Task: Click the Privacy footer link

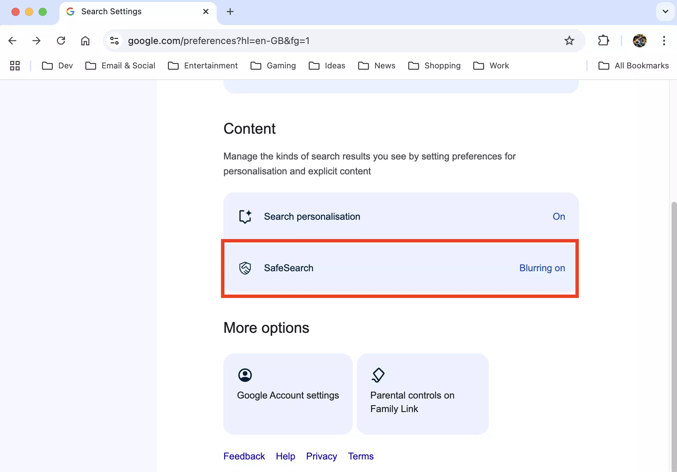Action: click(x=321, y=456)
